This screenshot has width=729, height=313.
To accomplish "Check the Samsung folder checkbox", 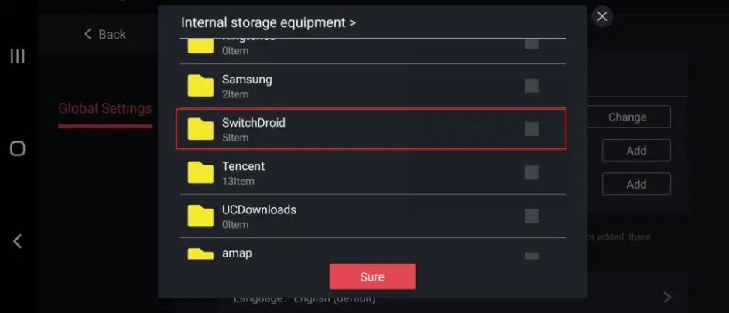I will [x=532, y=85].
